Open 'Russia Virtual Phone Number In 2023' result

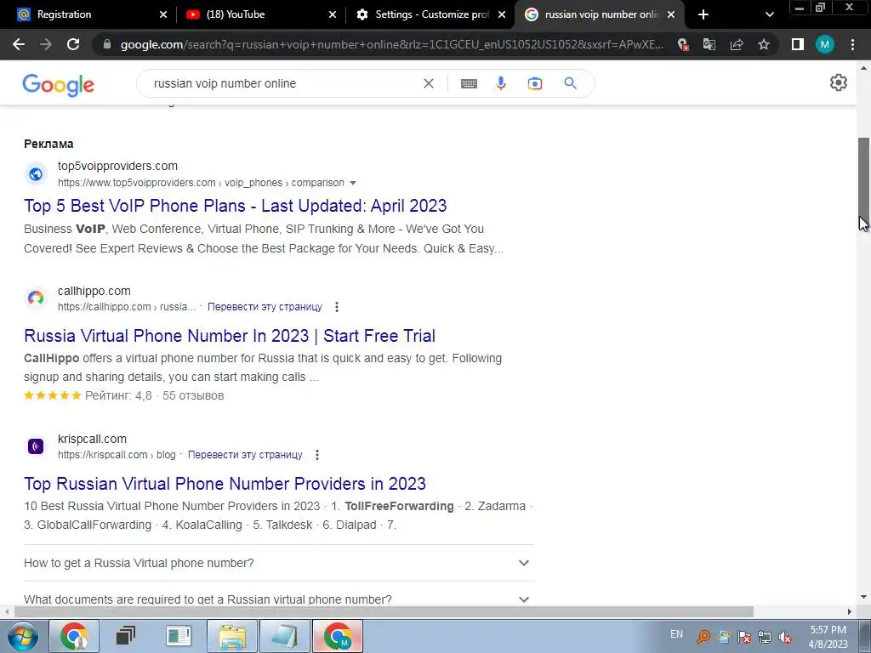230,336
